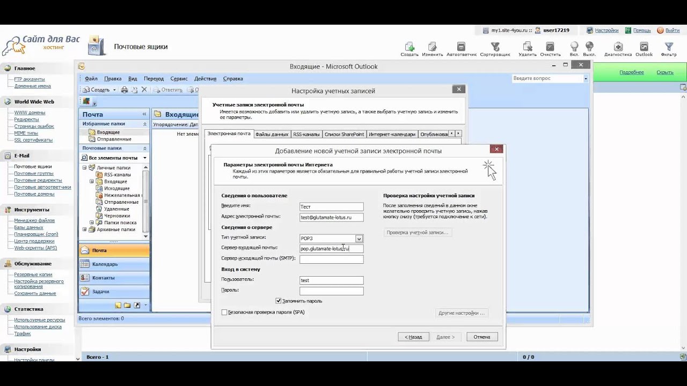This screenshot has width=687, height=386.
Task: Select the Черновики folder
Action: (117, 216)
